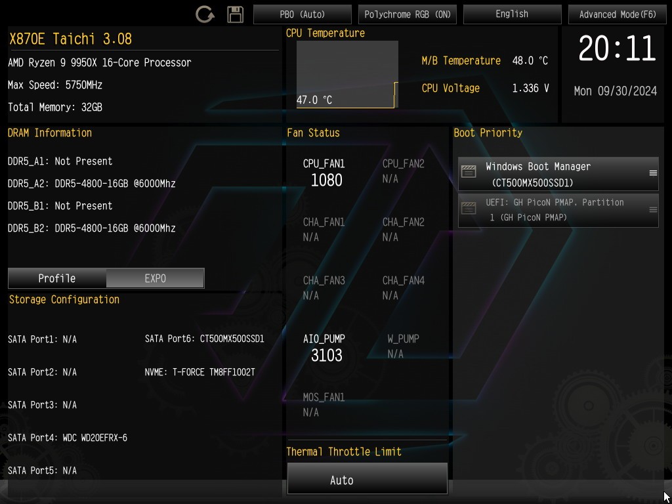672x504 pixels.
Task: Click the DRAM Information heading
Action: [50, 133]
